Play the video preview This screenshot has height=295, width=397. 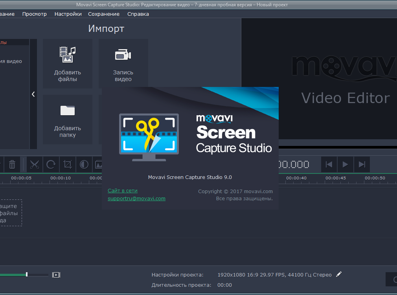pyautogui.click(x=346, y=164)
